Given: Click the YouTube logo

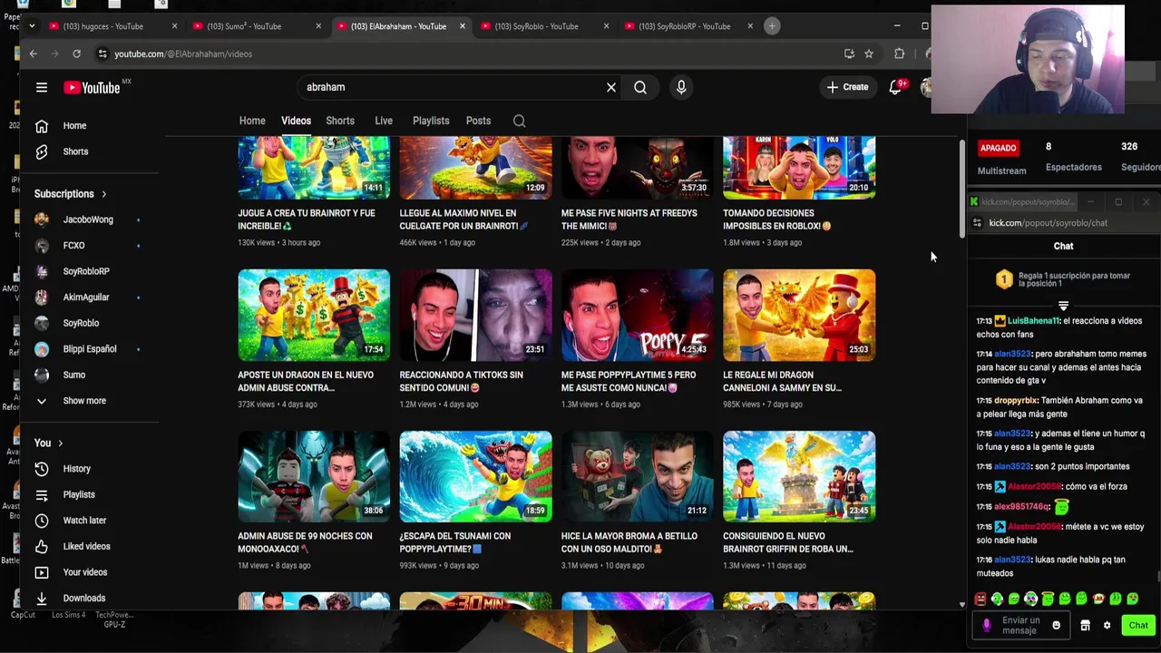Looking at the screenshot, I should coord(92,87).
